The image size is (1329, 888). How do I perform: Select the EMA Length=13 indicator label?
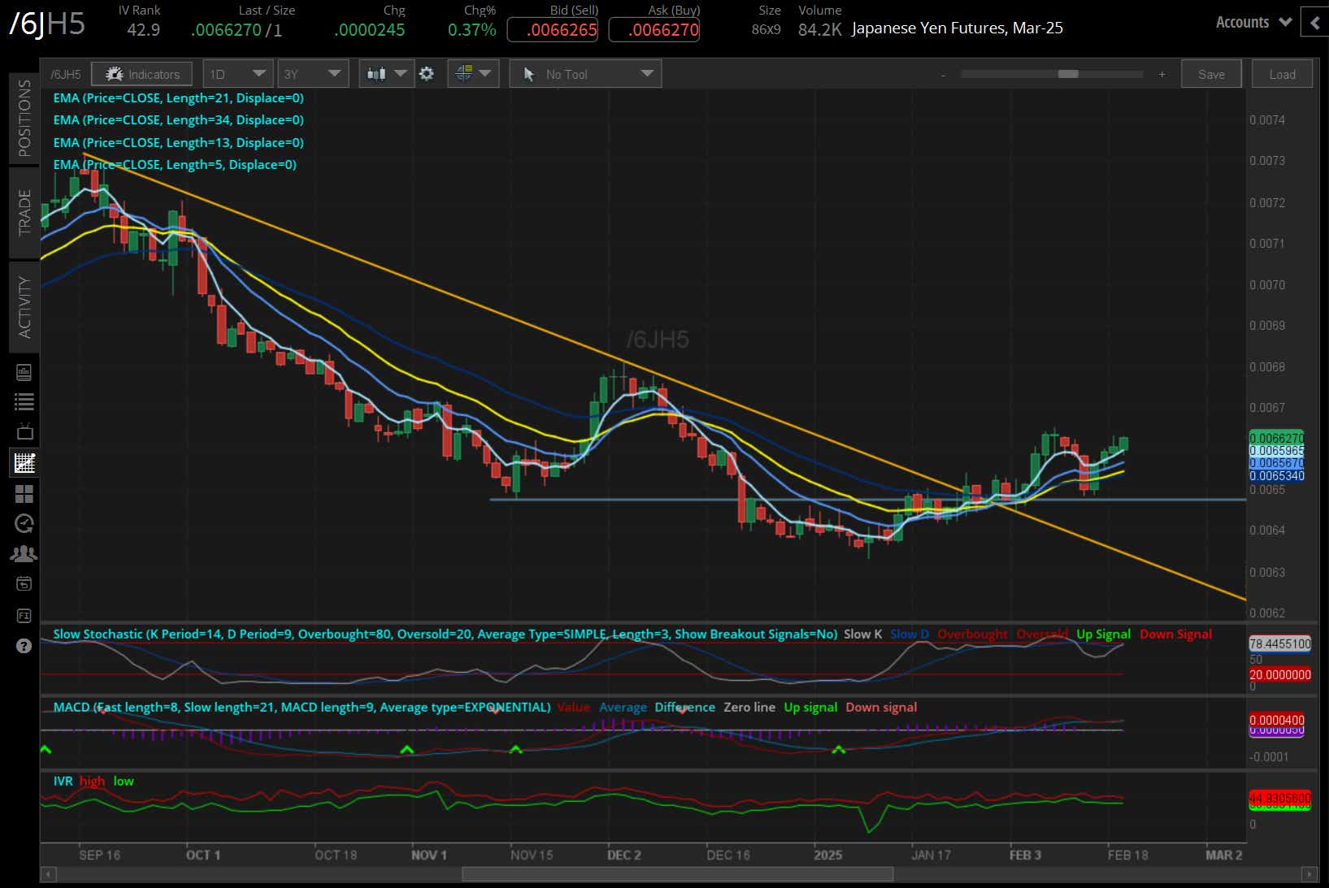(x=178, y=143)
